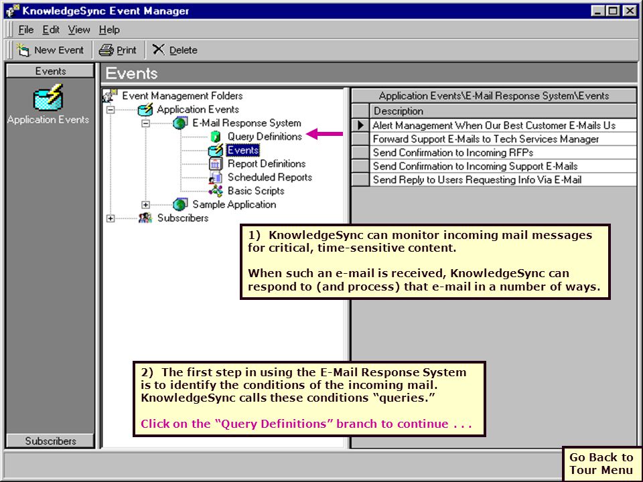Open the Edit menu
643x482 pixels.
[51, 30]
